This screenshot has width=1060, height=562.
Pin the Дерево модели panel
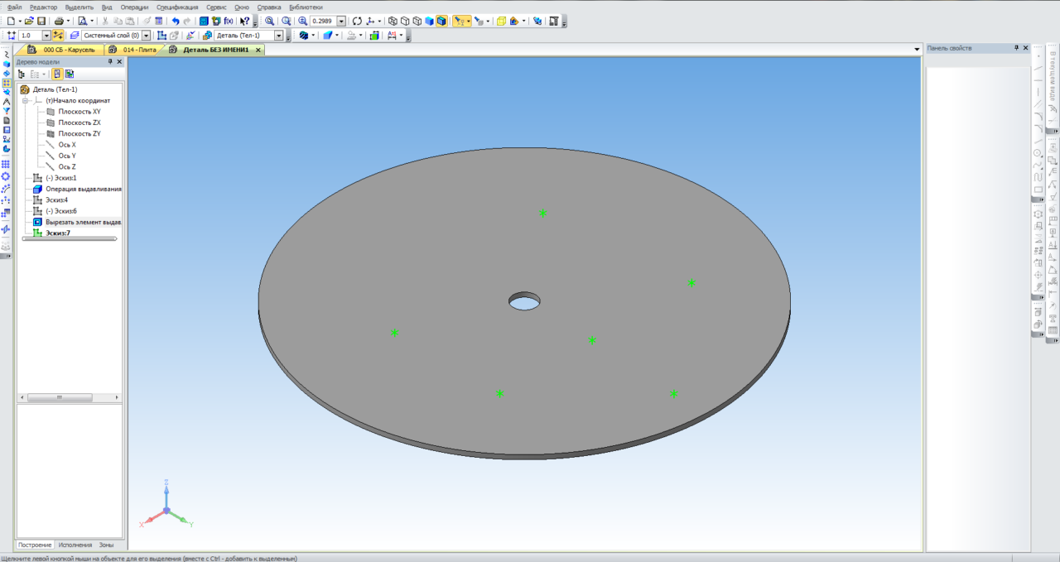pyautogui.click(x=109, y=62)
